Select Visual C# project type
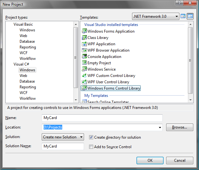Viewport: 199px width, 170px height. tap(21, 64)
